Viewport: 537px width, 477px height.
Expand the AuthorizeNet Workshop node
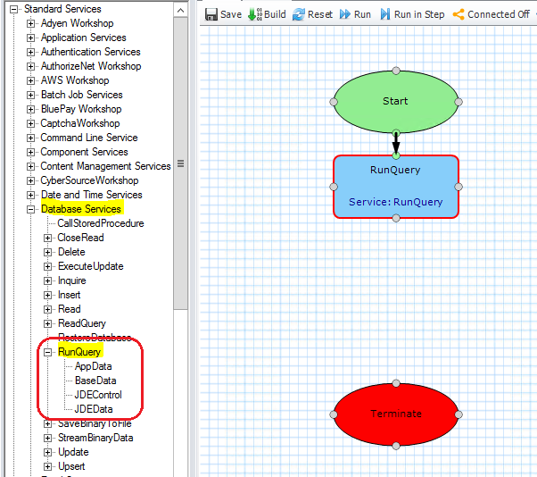pos(31,66)
